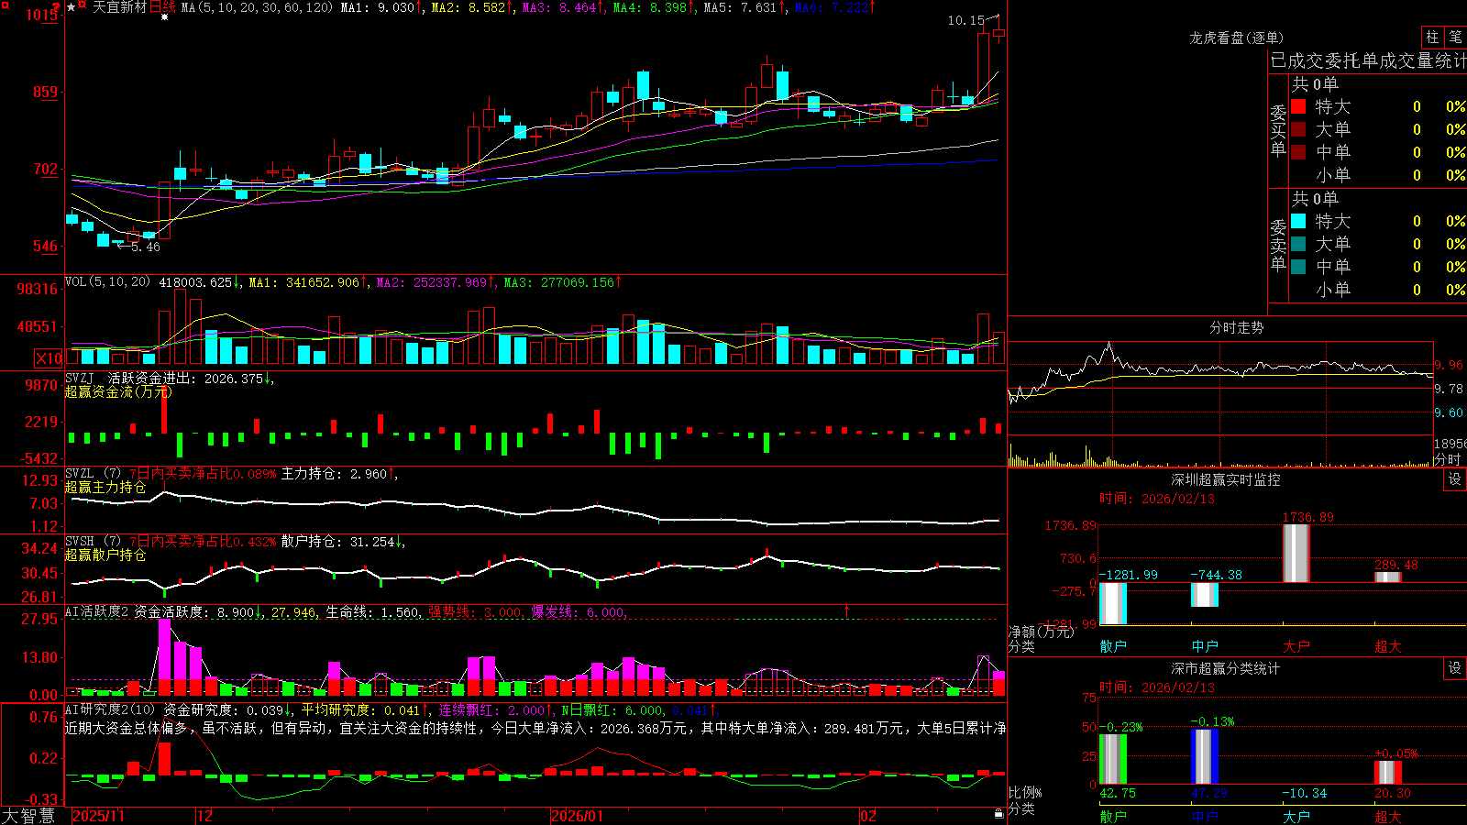Click the lock icon at timeline right end

(x=998, y=814)
